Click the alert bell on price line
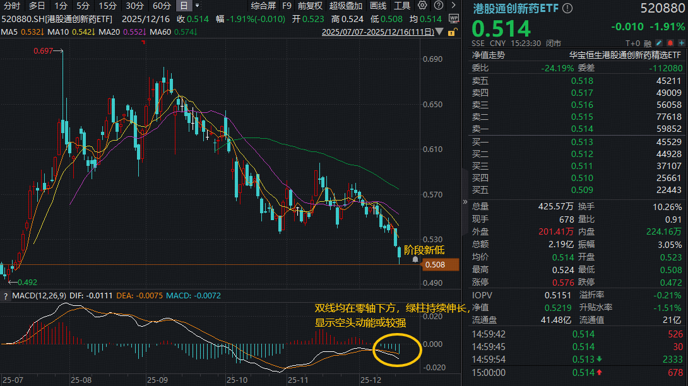Screen dimensions: 688x386 point(415,259)
